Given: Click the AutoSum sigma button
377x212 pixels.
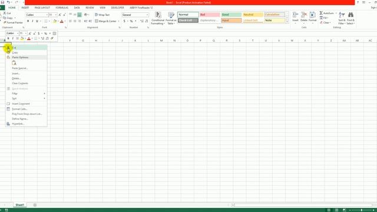Looking at the screenshot, I should coord(321,13).
